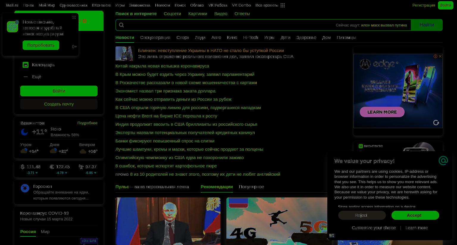Open the all projects grid icon
The width and height of the screenshot is (457, 245).
[x=283, y=5]
